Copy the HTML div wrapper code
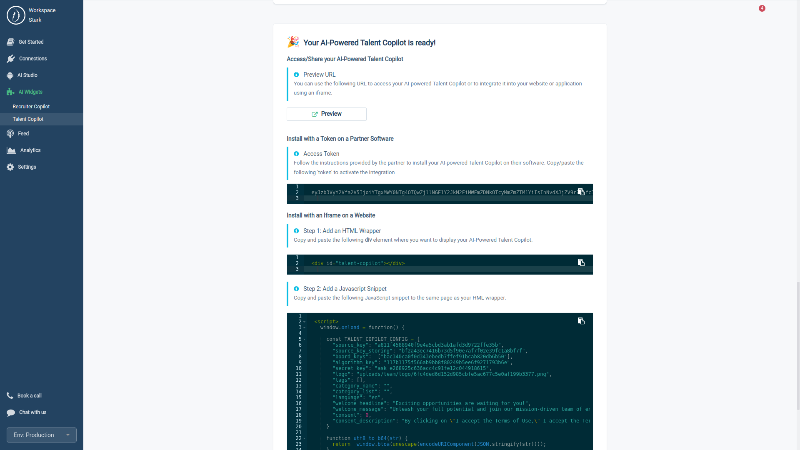This screenshot has width=800, height=450. (x=581, y=262)
